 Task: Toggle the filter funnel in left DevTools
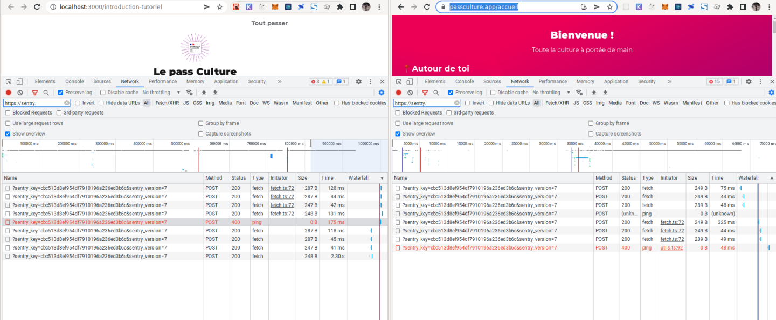35,93
